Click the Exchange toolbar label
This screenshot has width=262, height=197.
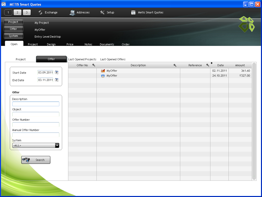pos(51,12)
